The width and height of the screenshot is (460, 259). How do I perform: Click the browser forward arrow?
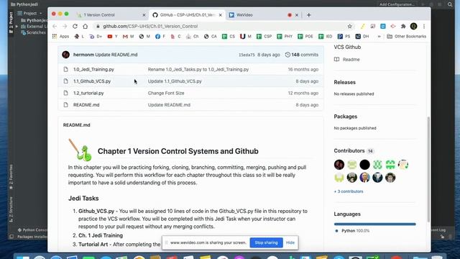tap(65, 27)
